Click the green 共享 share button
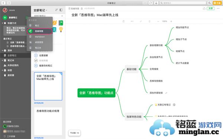 211,9
